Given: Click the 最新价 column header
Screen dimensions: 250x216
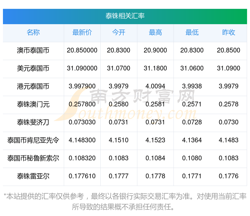Looking at the screenshot, I should (x=82, y=33).
